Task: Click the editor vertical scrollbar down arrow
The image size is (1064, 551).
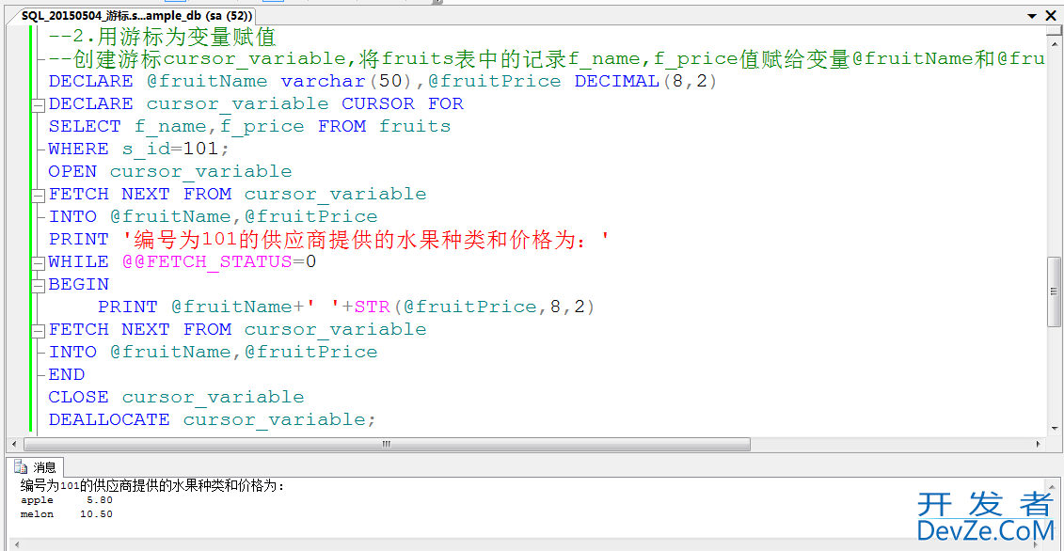Action: (x=1053, y=428)
